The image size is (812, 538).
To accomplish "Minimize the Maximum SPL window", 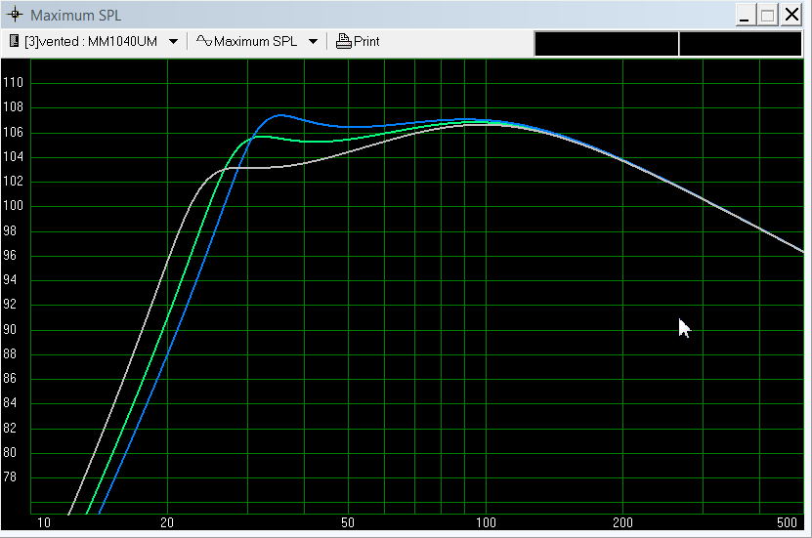I will tap(745, 15).
